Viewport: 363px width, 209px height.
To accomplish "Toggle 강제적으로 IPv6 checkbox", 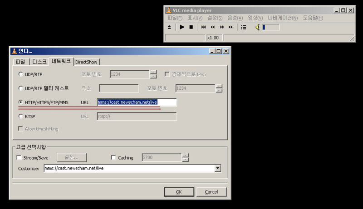I will coord(167,74).
